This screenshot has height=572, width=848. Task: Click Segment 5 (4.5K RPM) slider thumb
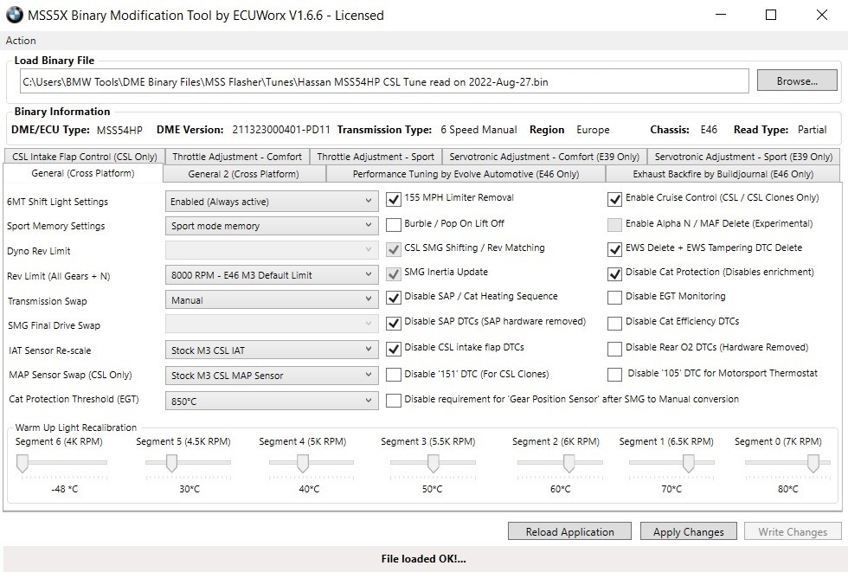point(171,463)
